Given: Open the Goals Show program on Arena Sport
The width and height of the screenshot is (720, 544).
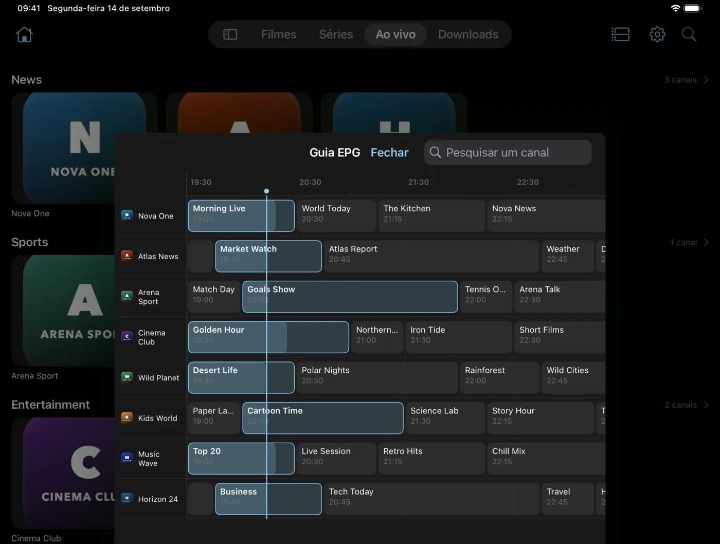Looking at the screenshot, I should point(350,297).
